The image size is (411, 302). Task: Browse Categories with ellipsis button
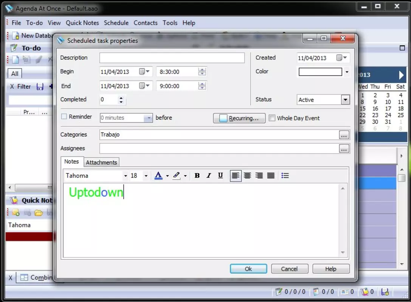click(x=344, y=135)
